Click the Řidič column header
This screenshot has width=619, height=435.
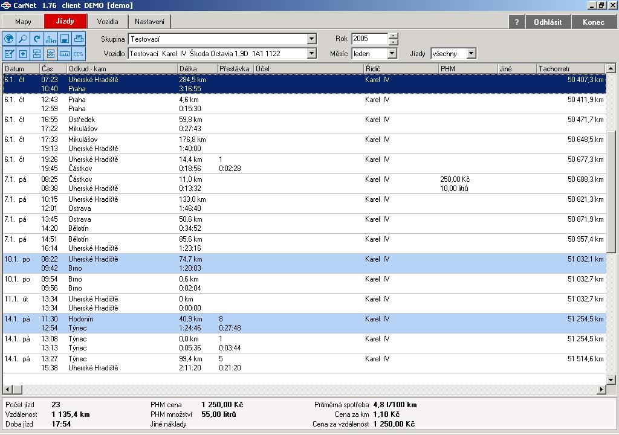tap(401, 69)
